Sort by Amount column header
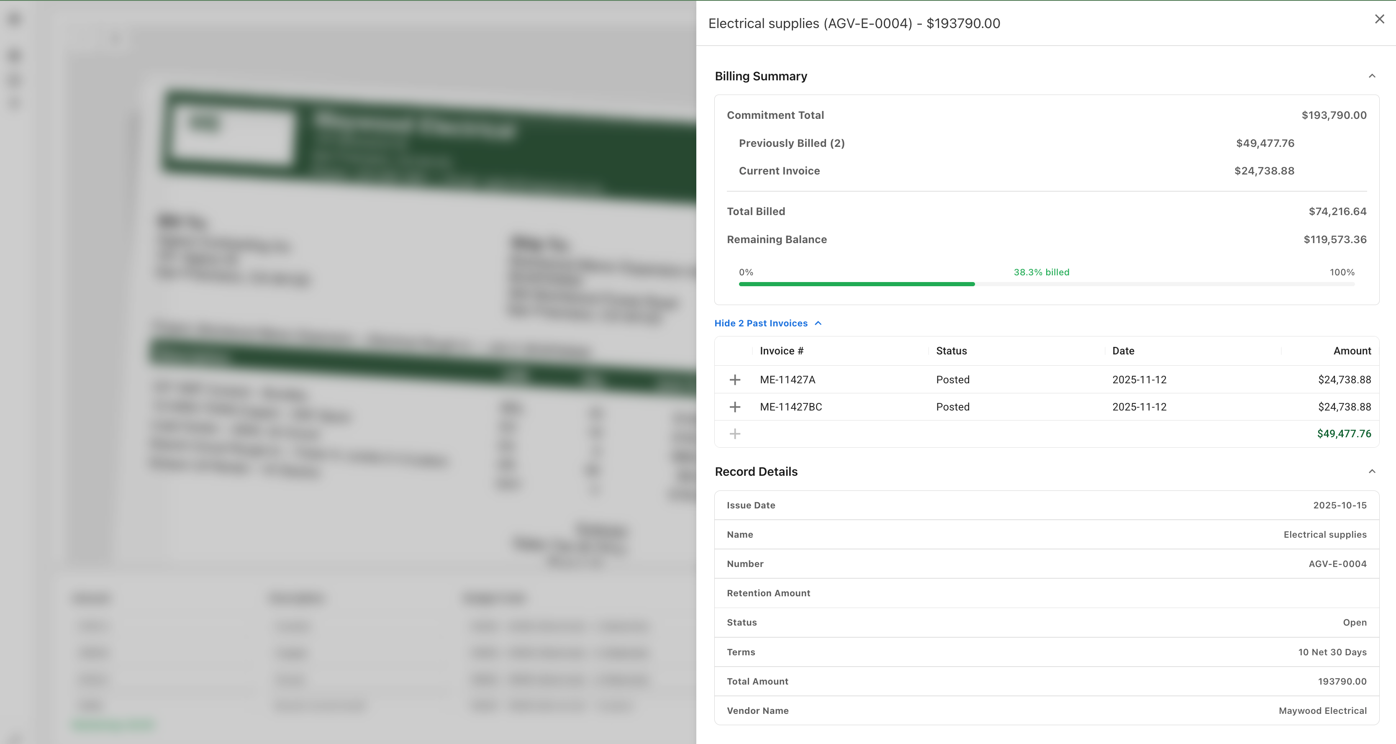Image resolution: width=1396 pixels, height=744 pixels. (1352, 351)
